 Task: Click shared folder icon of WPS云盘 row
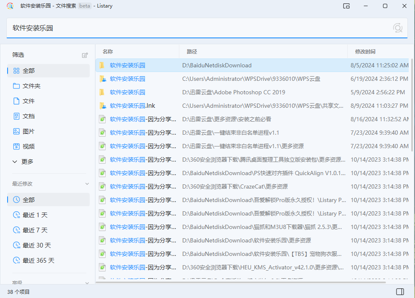103,79
